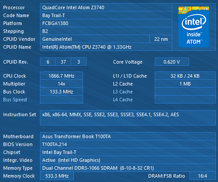Click the empty Bus Speed value field
This screenshot has height=182, width=218.
click(x=62, y=100)
